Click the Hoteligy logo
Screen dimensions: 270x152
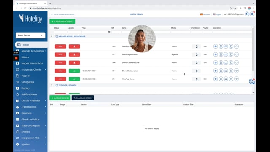[x=30, y=18]
